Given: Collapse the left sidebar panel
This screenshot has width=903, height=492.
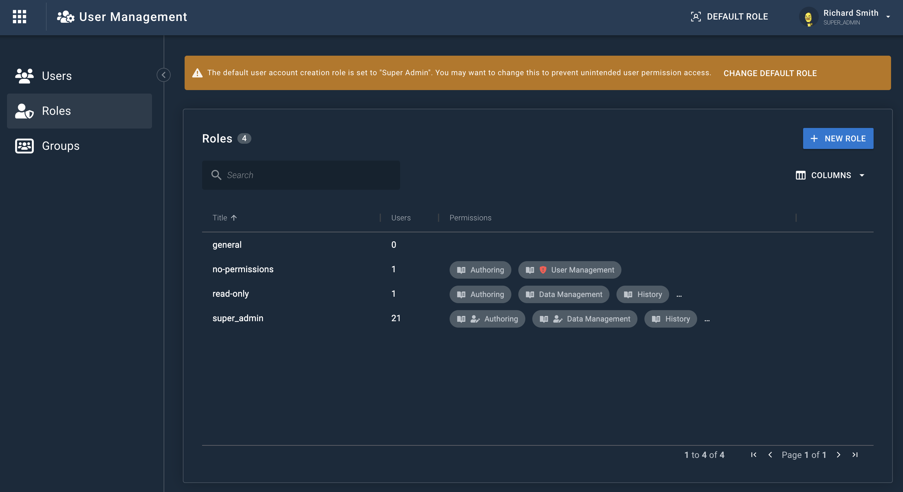Looking at the screenshot, I should 163,75.
